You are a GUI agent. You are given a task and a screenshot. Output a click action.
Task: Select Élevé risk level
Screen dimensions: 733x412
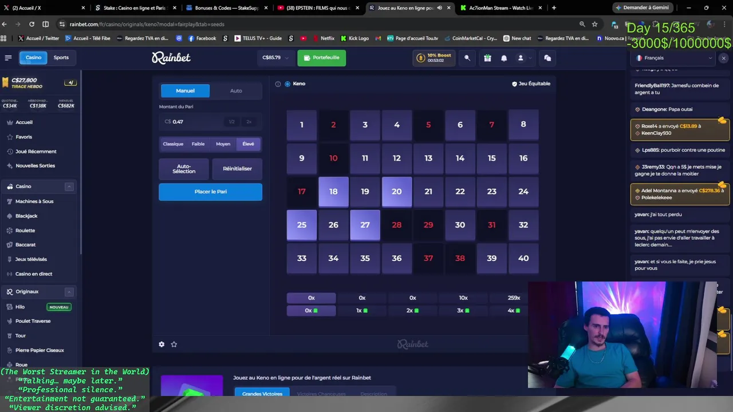pos(248,144)
